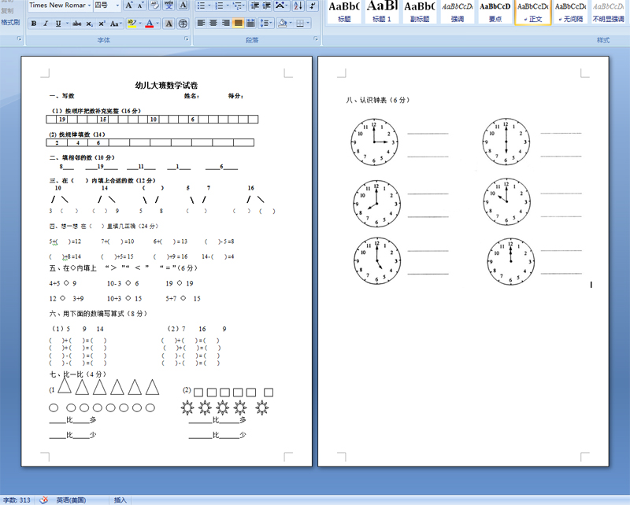Image resolution: width=630 pixels, height=505 pixels.
Task: Click the 复制 copy button
Action: [x=7, y=11]
